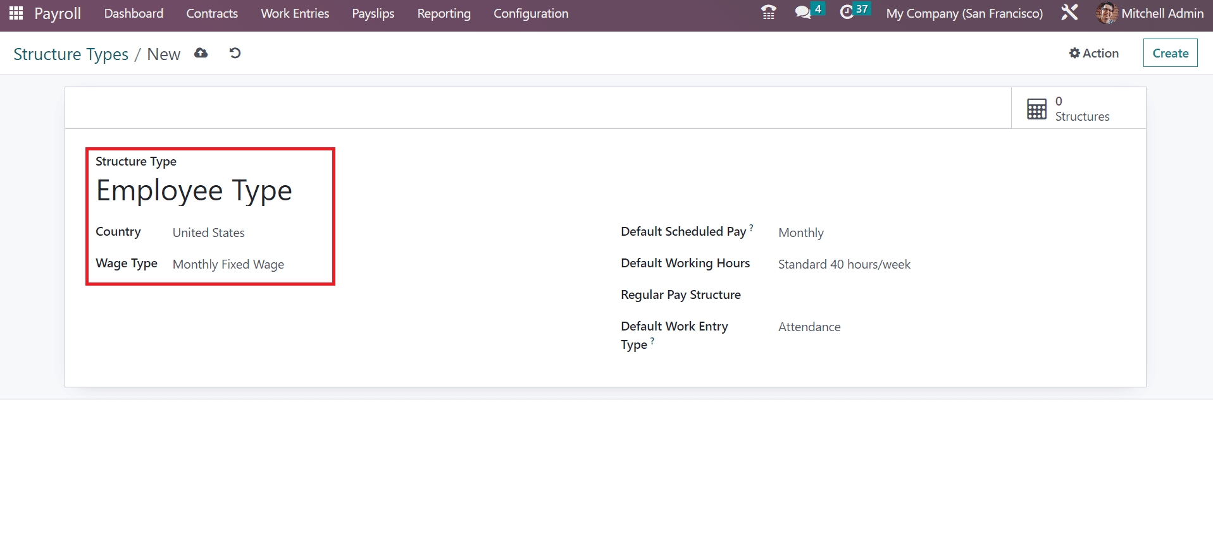The image size is (1213, 558).
Task: Open the VoIP phone icon
Action: click(x=768, y=13)
